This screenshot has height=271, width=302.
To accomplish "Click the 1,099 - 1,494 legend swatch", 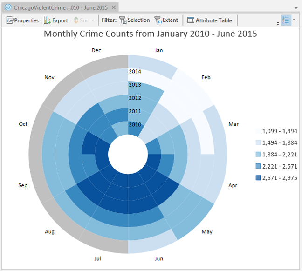I will click(257, 131).
